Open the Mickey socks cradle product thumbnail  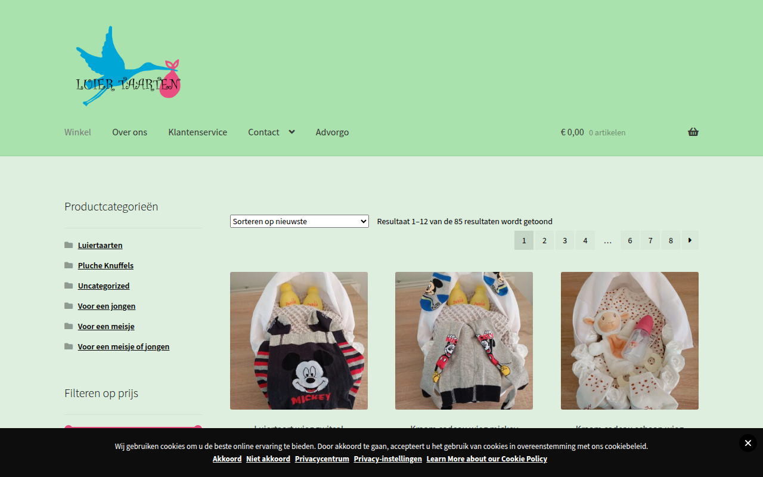464,340
